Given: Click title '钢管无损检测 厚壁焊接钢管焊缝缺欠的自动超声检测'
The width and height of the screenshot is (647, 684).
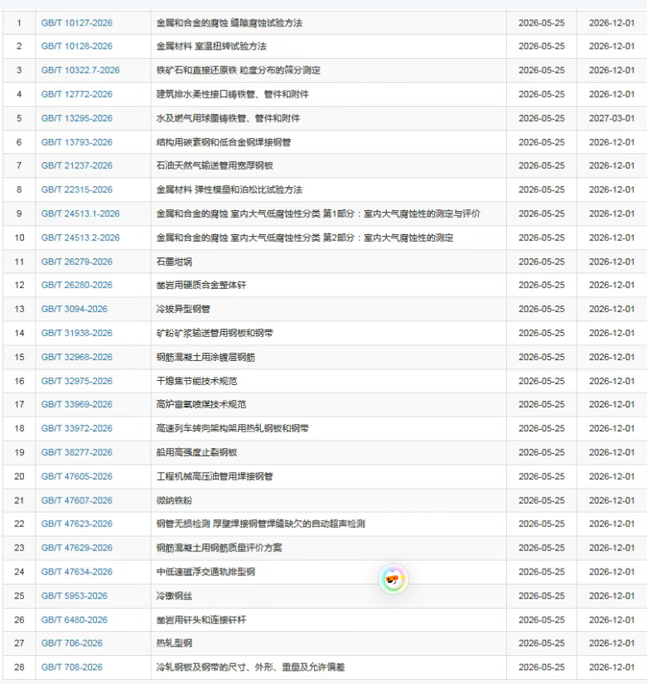Looking at the screenshot, I should click(260, 523).
